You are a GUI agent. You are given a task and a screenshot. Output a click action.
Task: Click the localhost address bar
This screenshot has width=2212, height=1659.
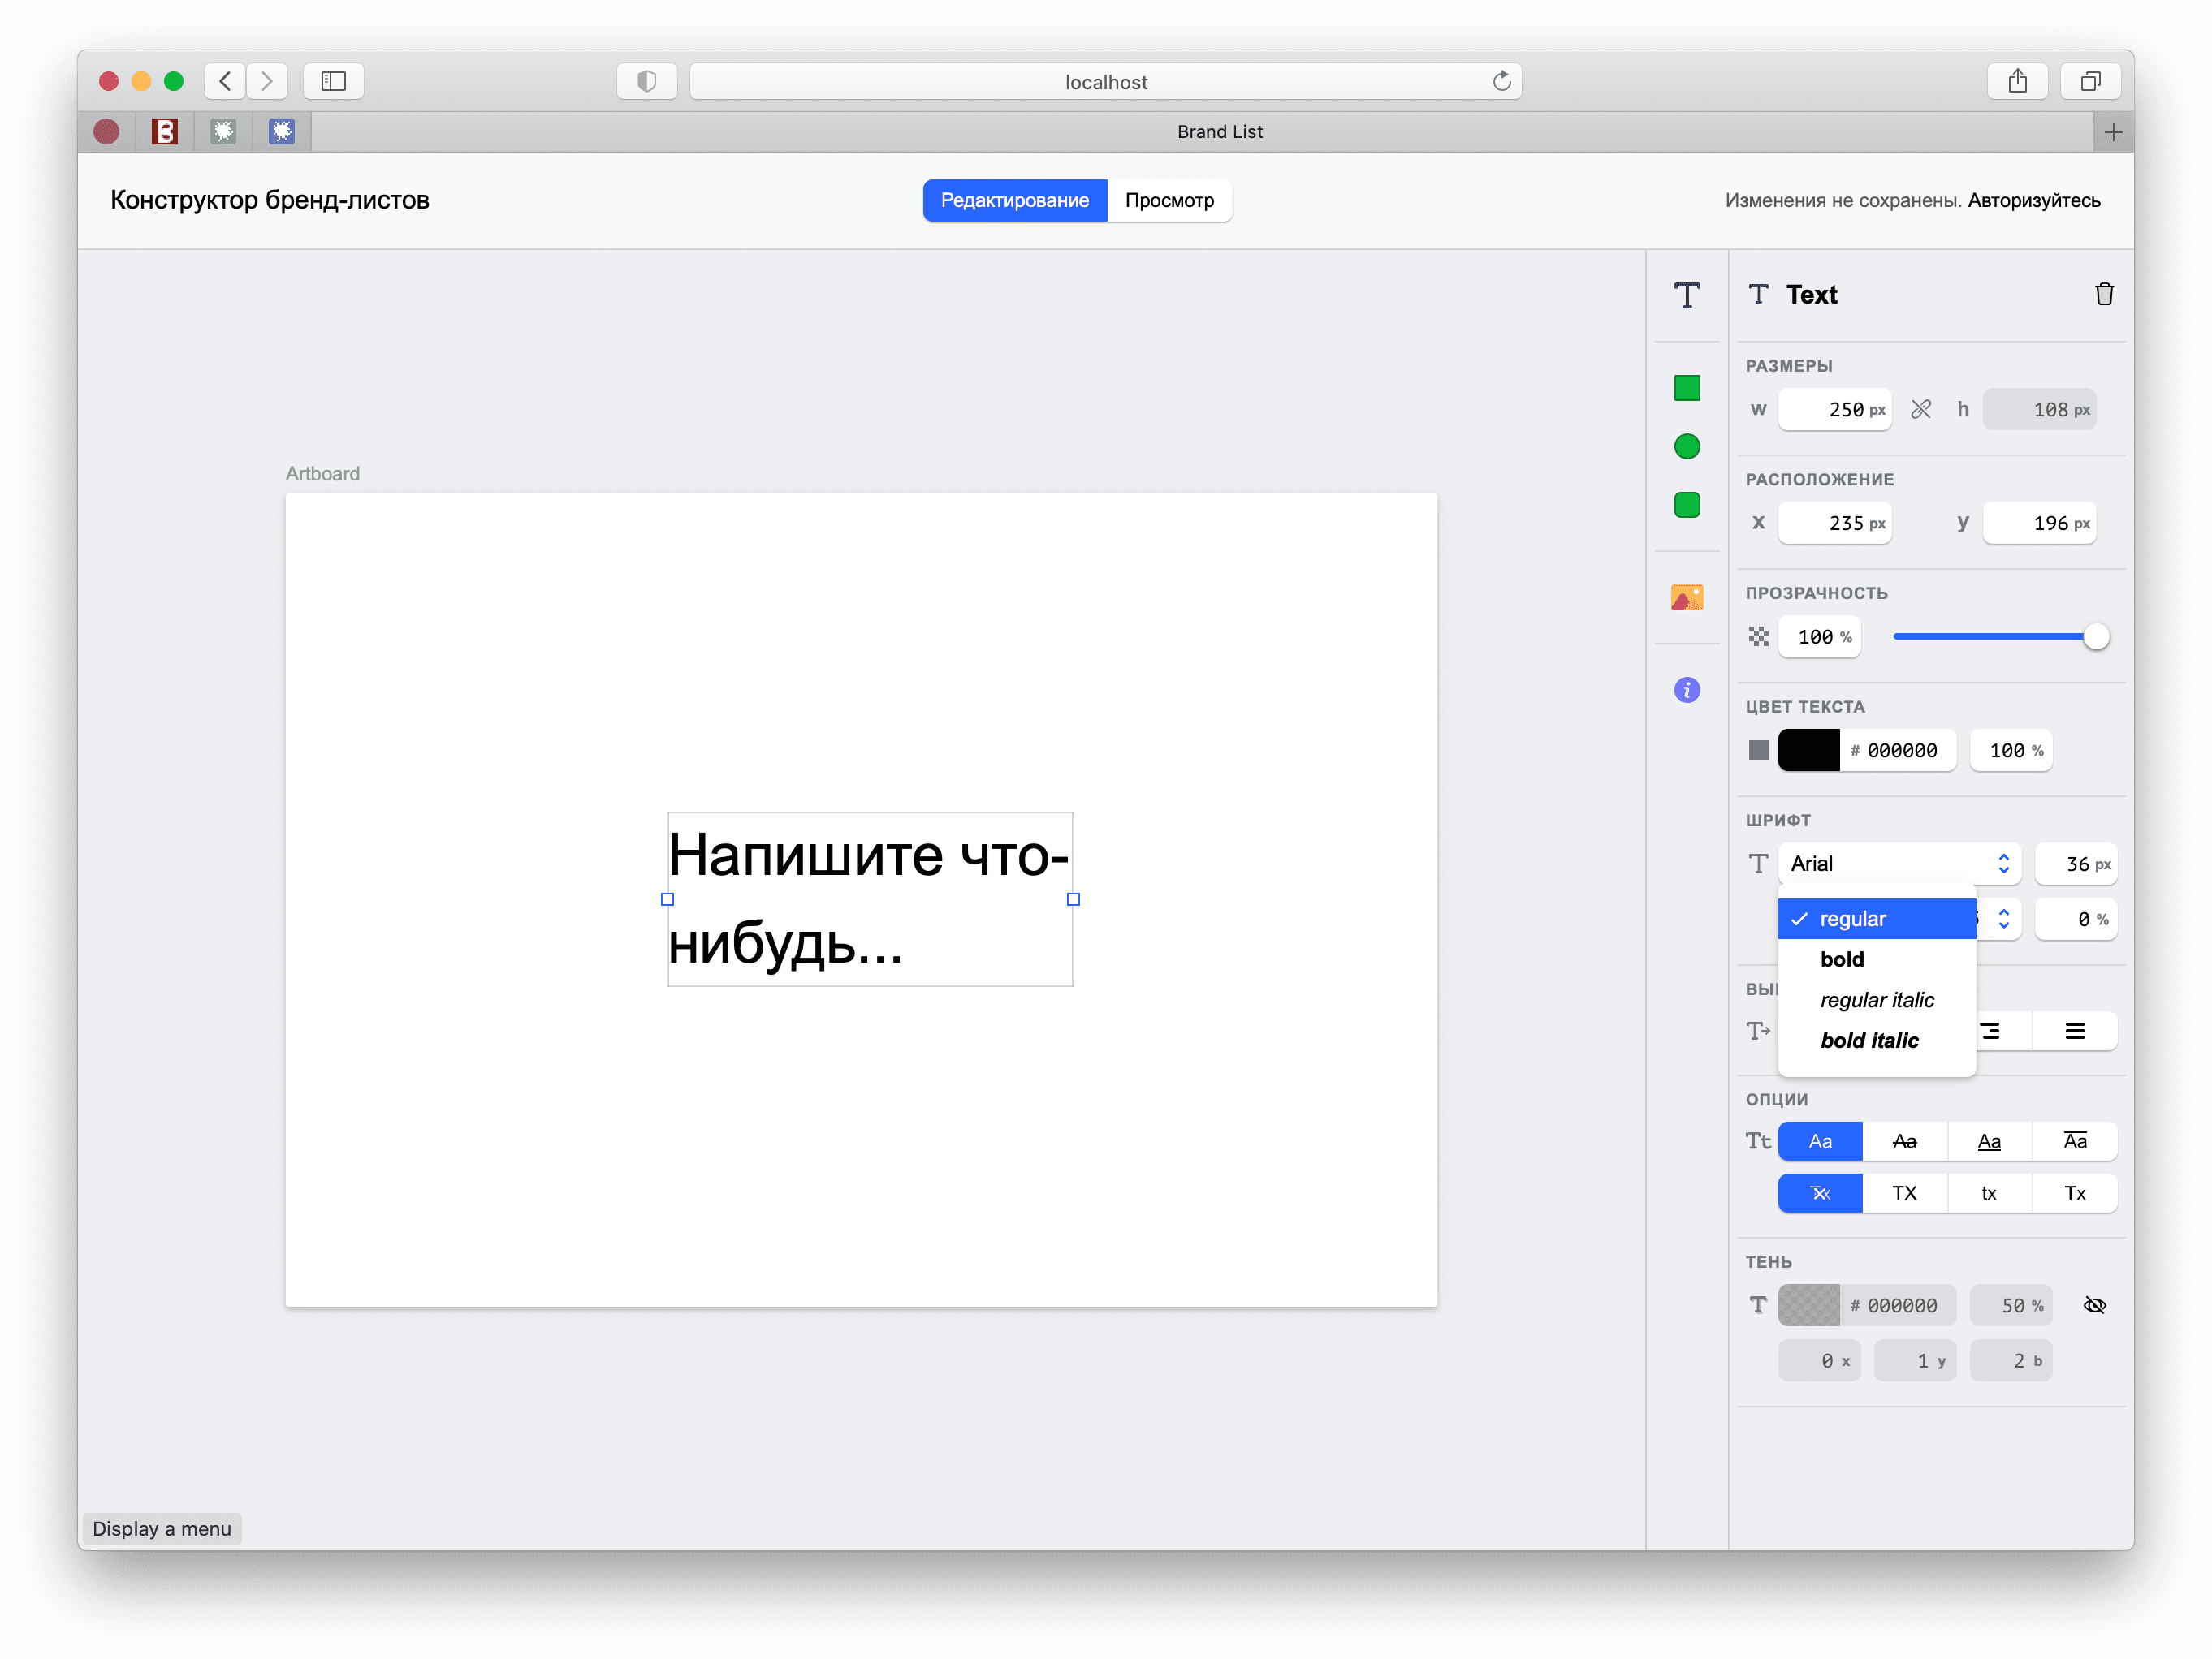1105,81
